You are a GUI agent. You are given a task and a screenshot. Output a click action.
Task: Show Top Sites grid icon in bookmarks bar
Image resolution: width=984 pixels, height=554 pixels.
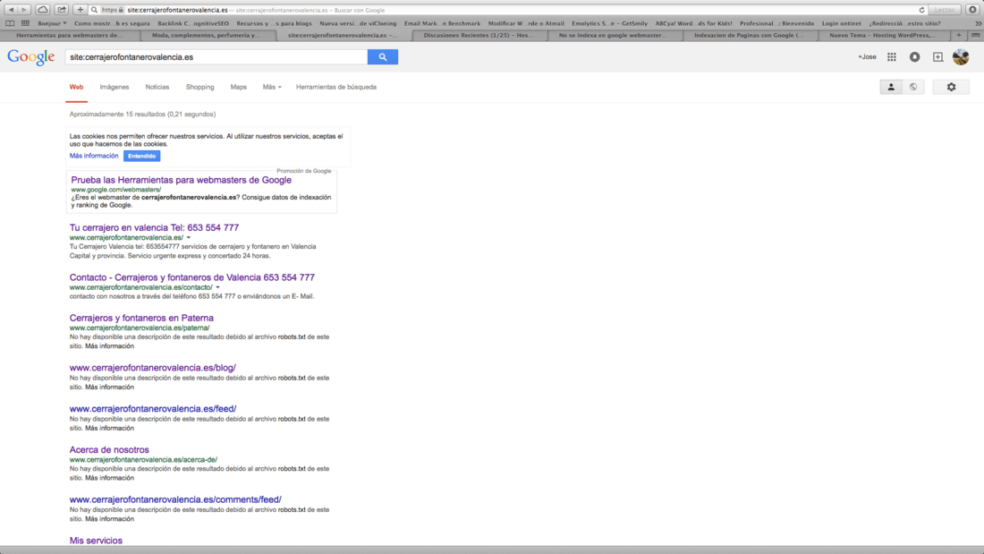tap(25, 23)
